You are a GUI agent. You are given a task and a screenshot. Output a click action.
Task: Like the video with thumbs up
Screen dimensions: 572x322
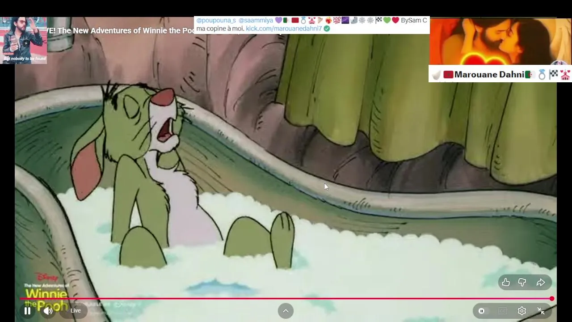click(506, 282)
